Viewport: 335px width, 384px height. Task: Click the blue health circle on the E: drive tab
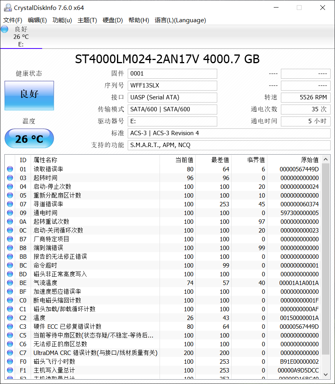click(x=4, y=29)
